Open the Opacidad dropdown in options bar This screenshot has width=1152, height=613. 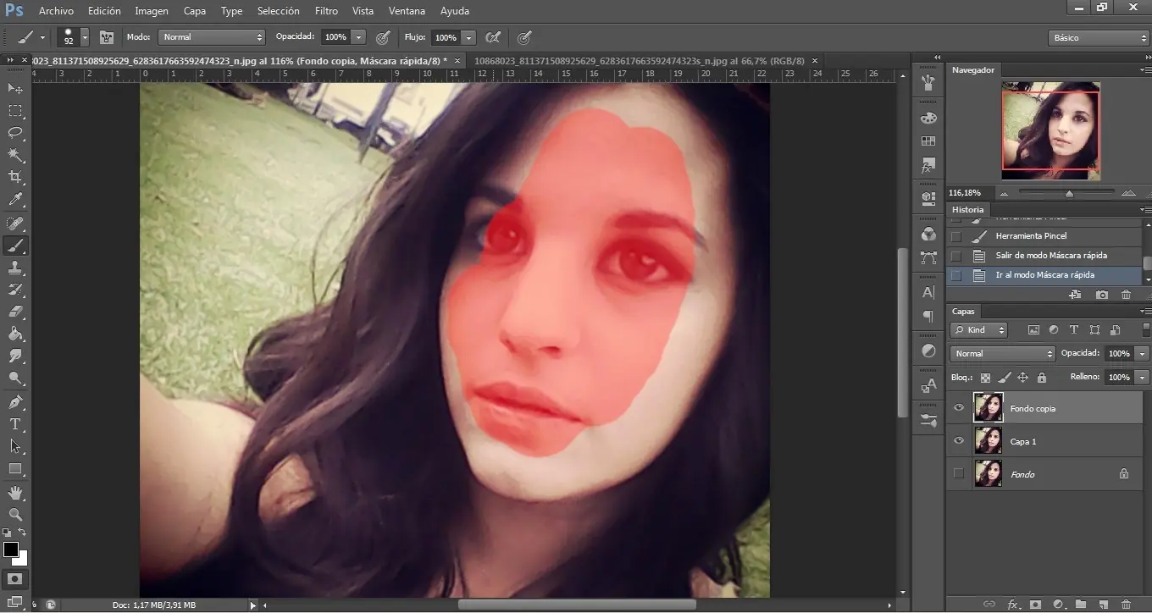(359, 37)
